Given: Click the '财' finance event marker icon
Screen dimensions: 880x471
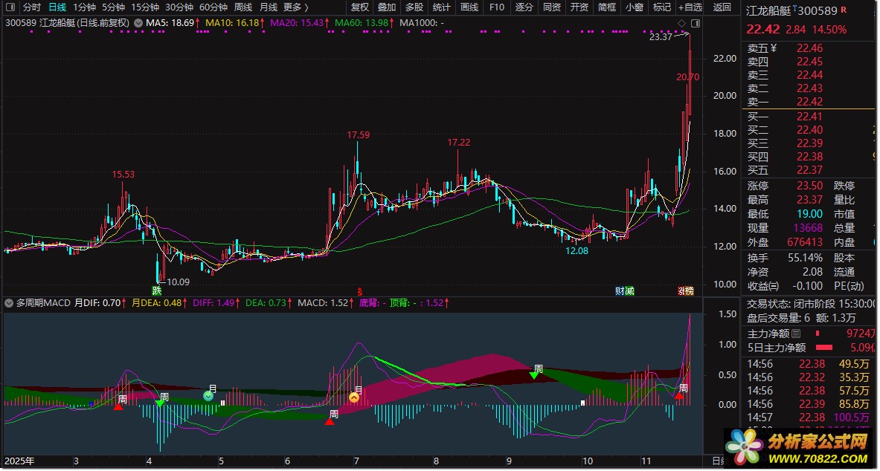Looking at the screenshot, I should pyautogui.click(x=619, y=290).
